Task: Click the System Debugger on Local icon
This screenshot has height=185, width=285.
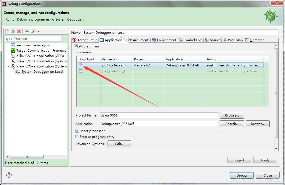Action: [x=18, y=72]
